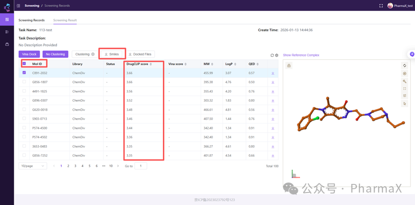
Task: Check the G856-1807 row checkbox
Action: (24, 82)
